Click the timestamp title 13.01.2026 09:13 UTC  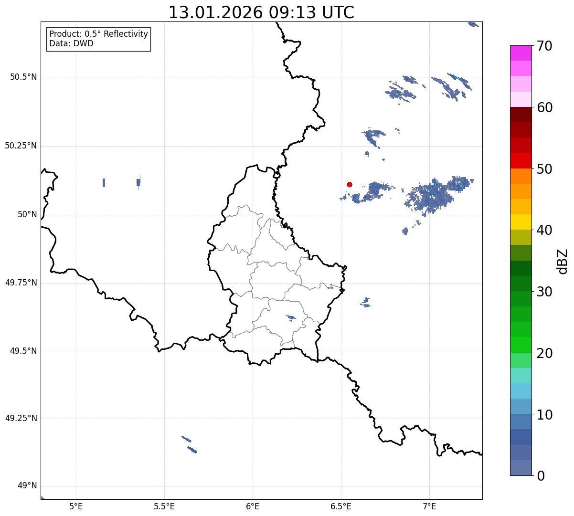[261, 12]
